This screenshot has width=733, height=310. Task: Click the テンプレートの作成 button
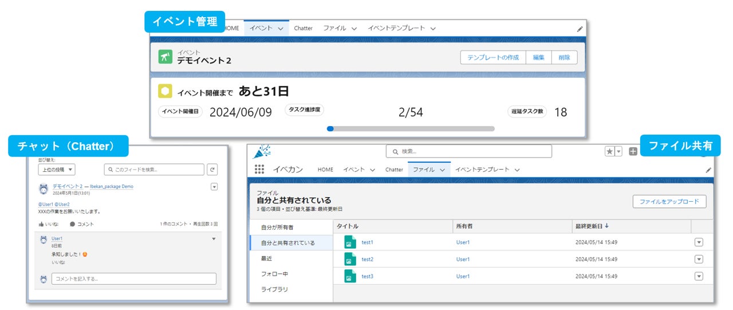tap(493, 57)
